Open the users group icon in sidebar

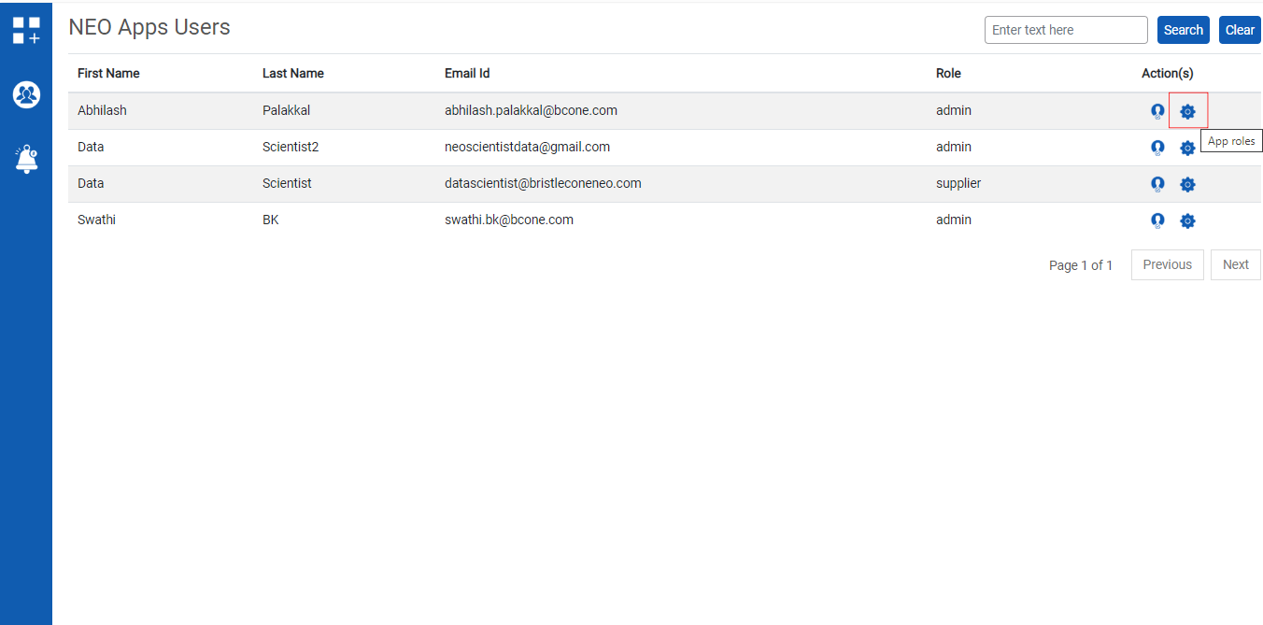pyautogui.click(x=26, y=94)
